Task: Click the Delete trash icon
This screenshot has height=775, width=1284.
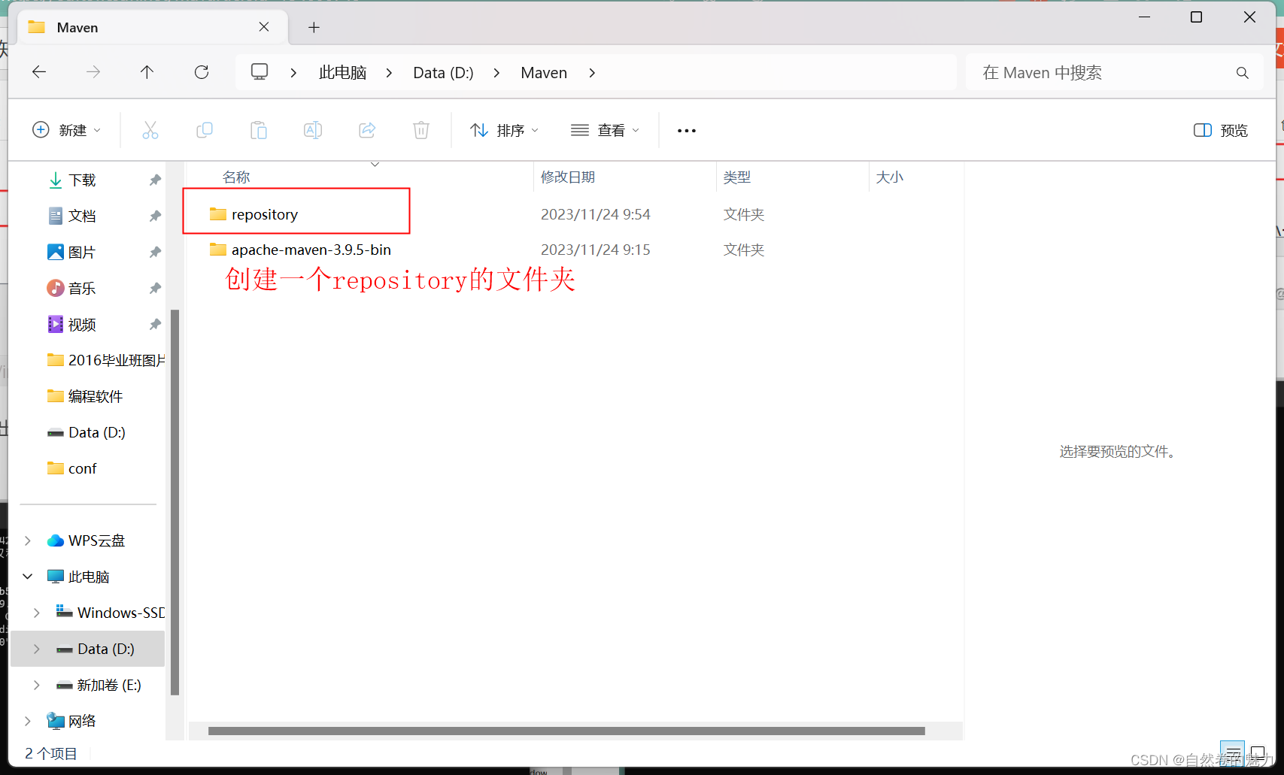Action: [421, 131]
